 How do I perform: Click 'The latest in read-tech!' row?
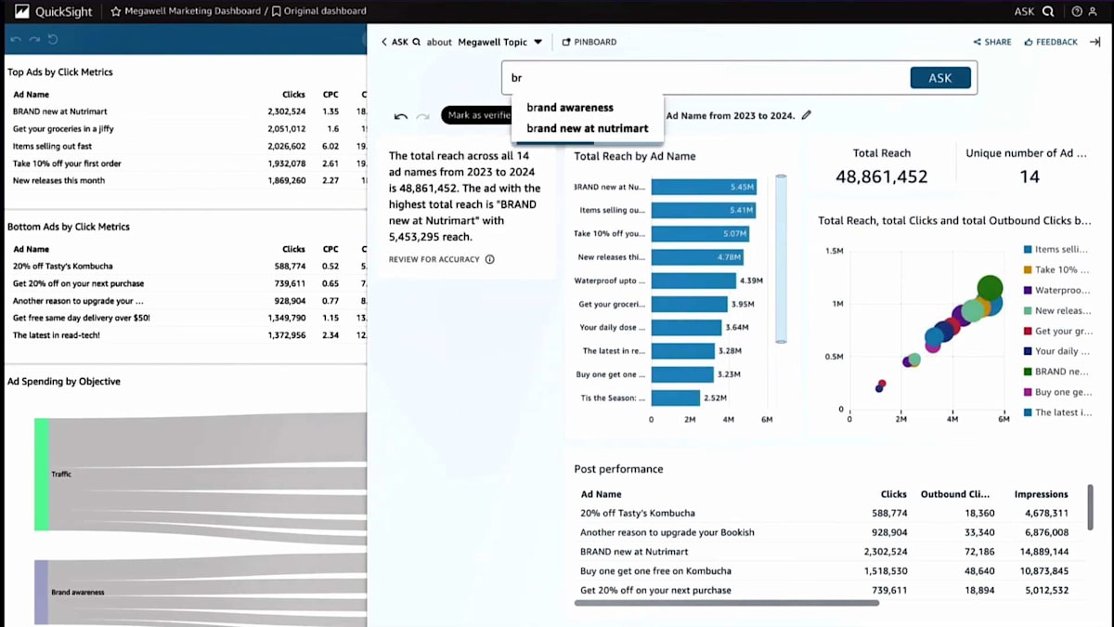(57, 335)
